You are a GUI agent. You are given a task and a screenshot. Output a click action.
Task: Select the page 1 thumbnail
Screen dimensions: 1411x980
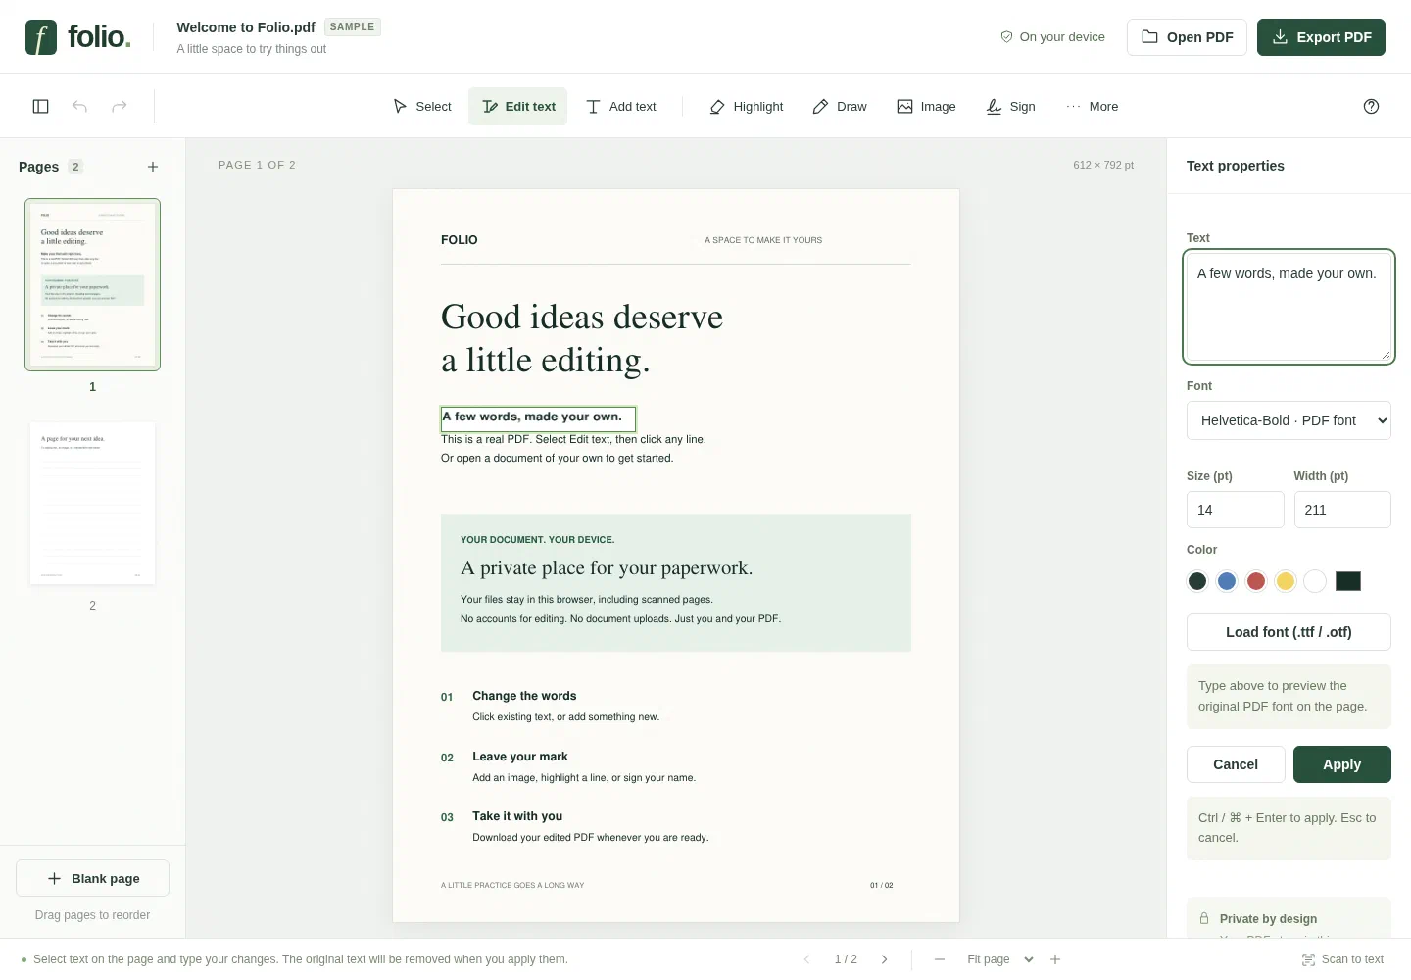[x=92, y=284]
